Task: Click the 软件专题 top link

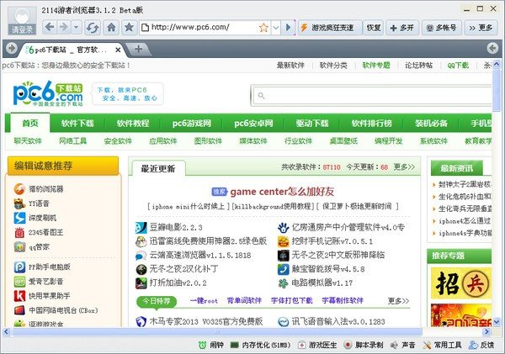Action: click(x=376, y=66)
